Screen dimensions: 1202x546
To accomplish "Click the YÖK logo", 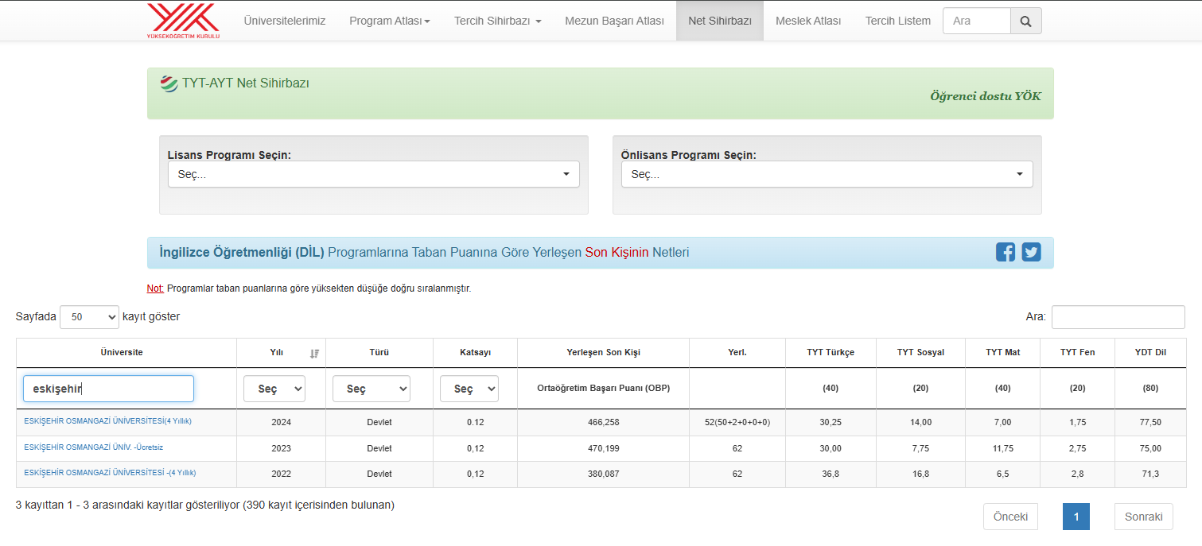I will coord(183,21).
